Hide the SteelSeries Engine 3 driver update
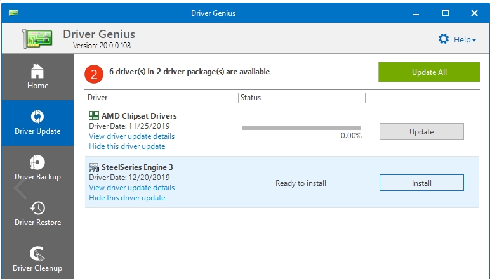The image size is (490, 279). [x=127, y=198]
